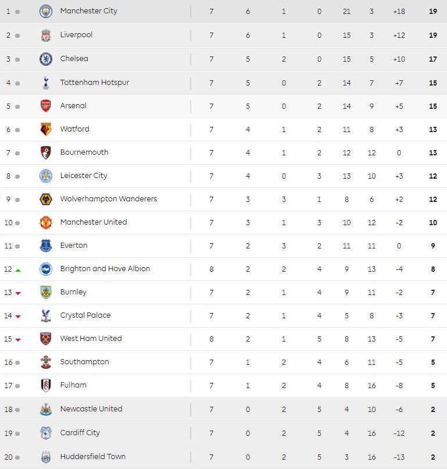
Task: Click the Tottenham Hotspur crest icon
Action: tap(45, 83)
